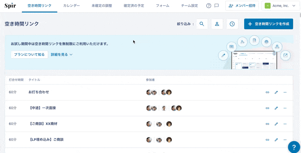The height and width of the screenshot is (153, 301).
Task: Click the search filter magnifier icon
Action: pos(202,24)
